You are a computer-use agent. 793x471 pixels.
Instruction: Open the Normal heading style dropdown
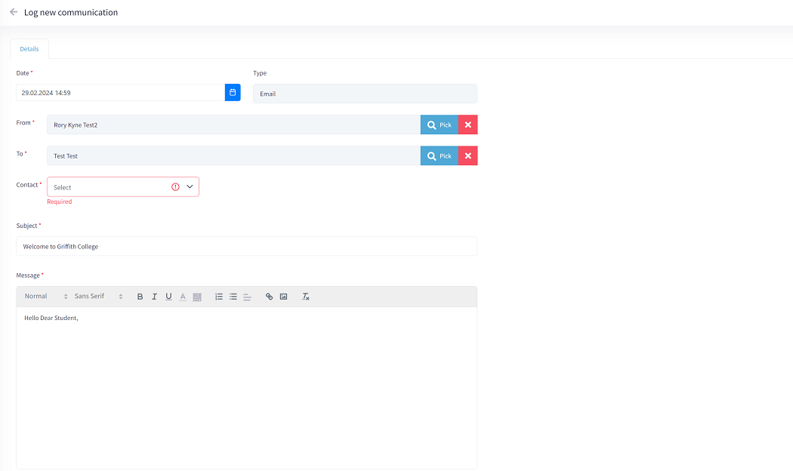pyautogui.click(x=46, y=296)
